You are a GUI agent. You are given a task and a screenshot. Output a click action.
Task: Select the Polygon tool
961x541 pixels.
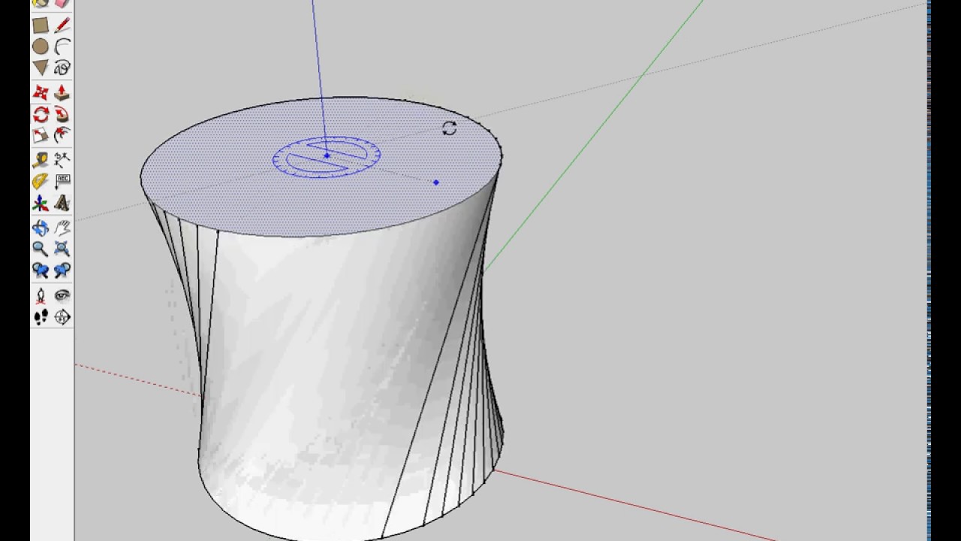(41, 68)
